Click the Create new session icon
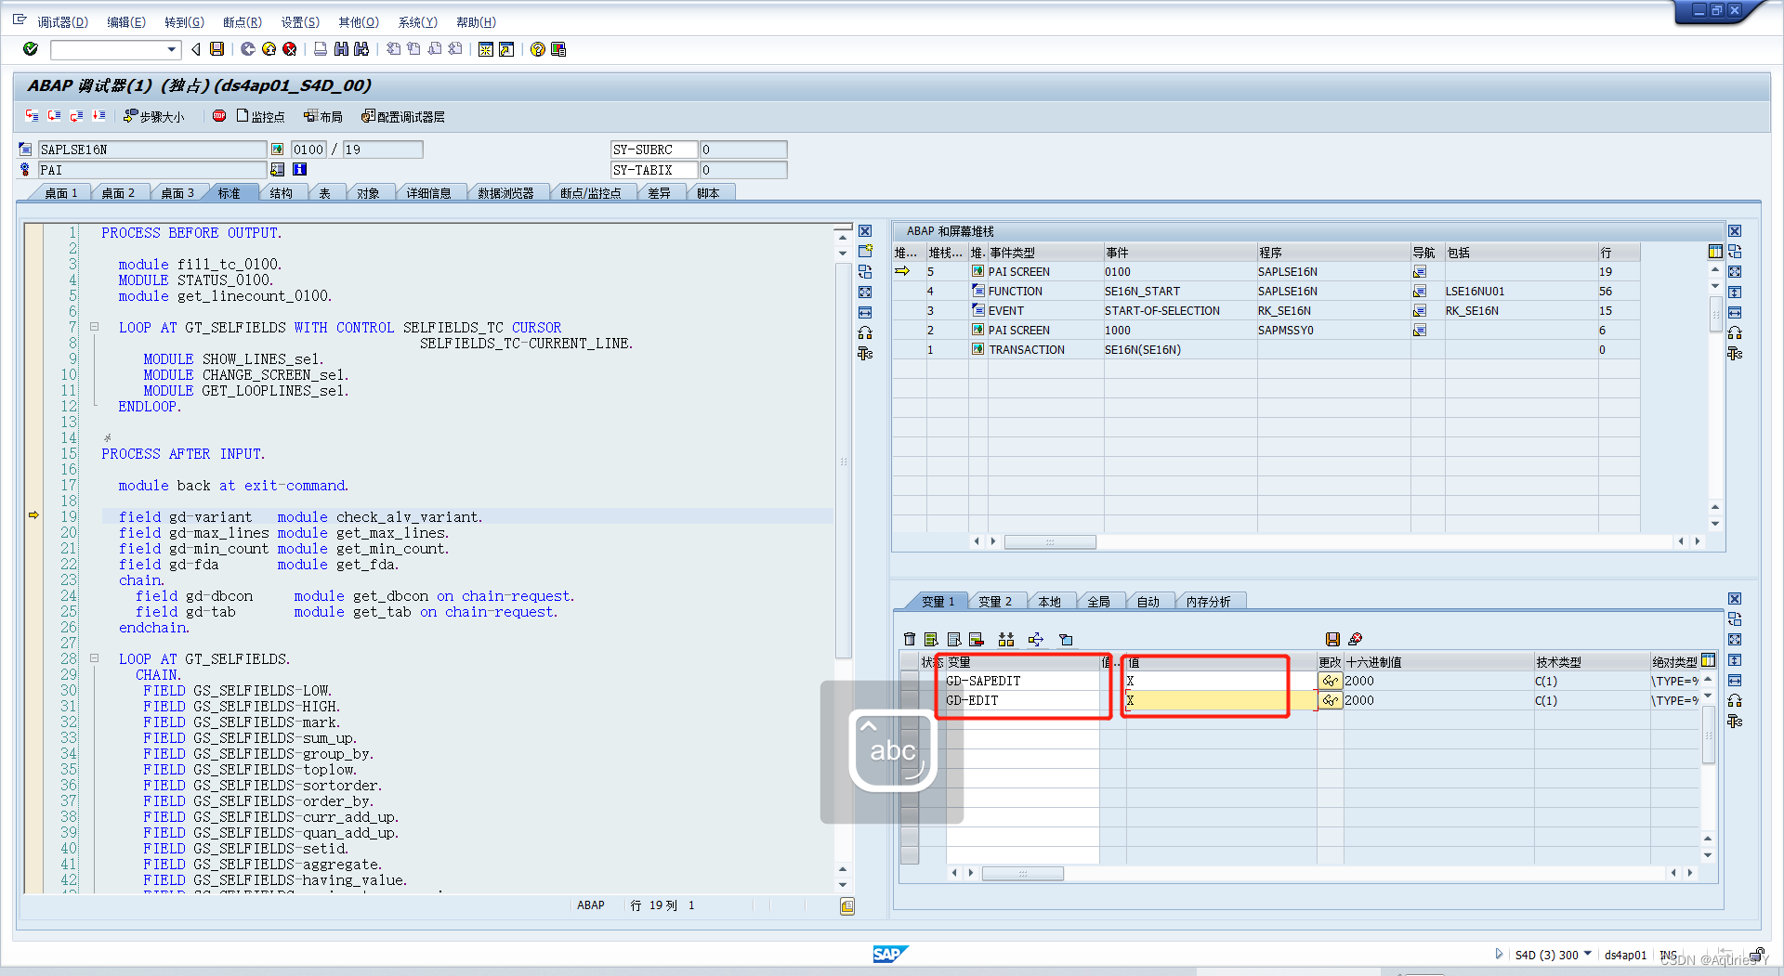Screen dimensions: 1784x976 click(x=486, y=49)
